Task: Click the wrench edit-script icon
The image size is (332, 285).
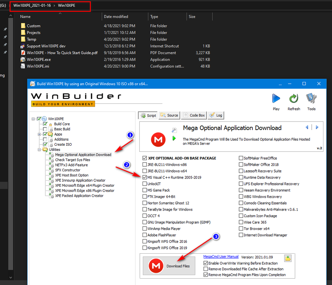Action: (174, 130)
